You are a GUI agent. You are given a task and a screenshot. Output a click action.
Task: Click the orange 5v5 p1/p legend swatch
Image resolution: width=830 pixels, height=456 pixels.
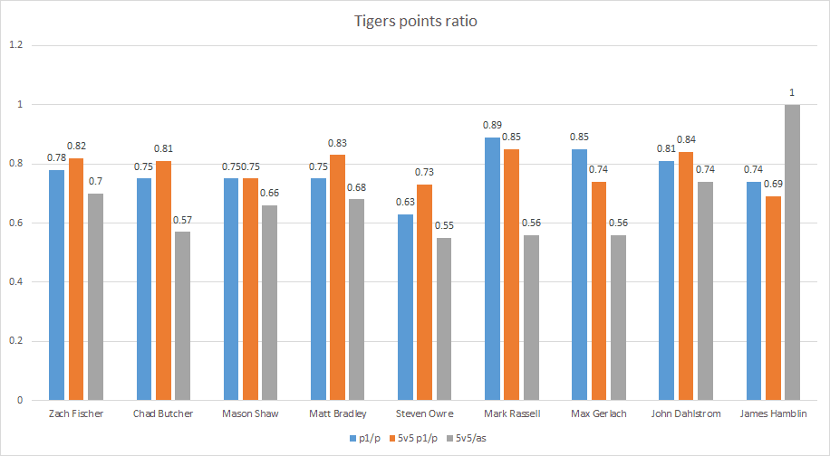pyautogui.click(x=391, y=440)
